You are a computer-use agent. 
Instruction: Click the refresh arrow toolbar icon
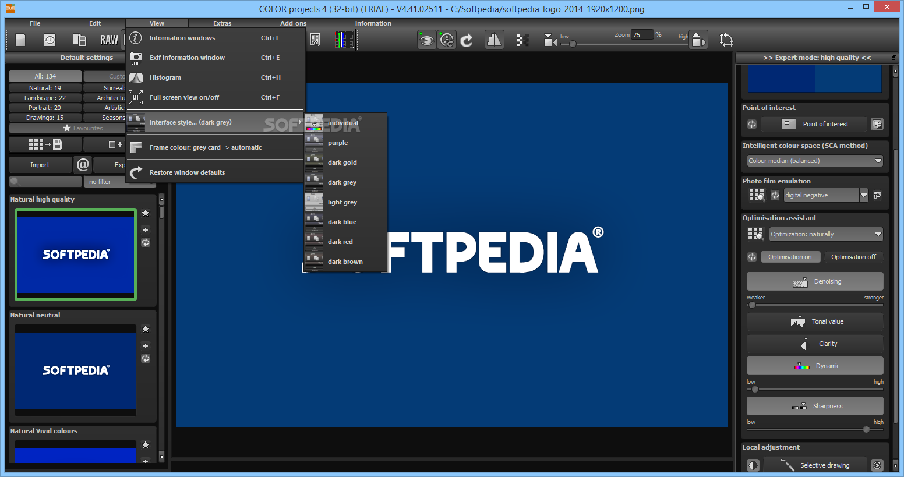coord(467,40)
